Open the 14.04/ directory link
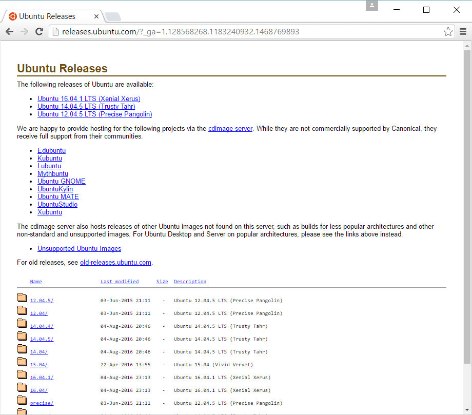Image resolution: width=472 pixels, height=415 pixels. 39,352
